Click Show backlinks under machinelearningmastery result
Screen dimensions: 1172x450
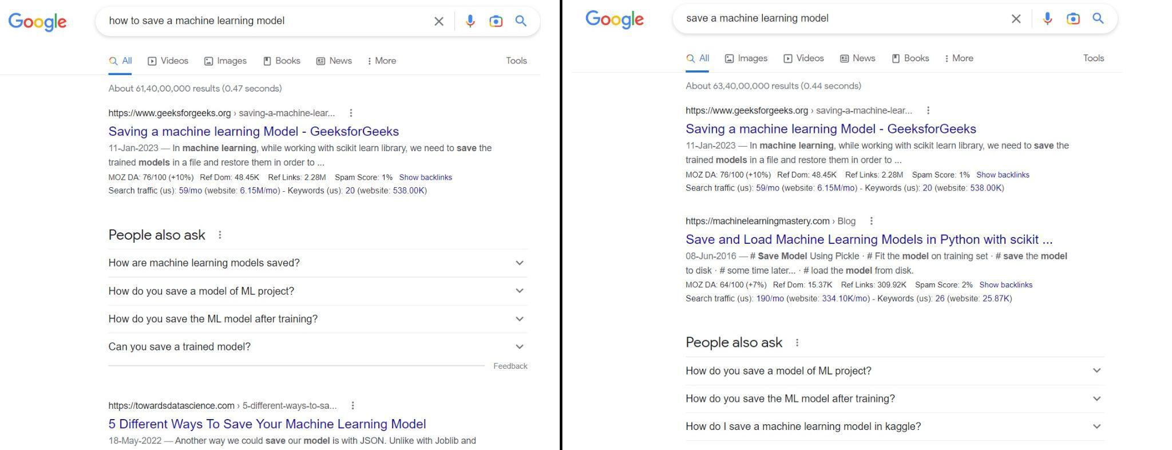1005,285
